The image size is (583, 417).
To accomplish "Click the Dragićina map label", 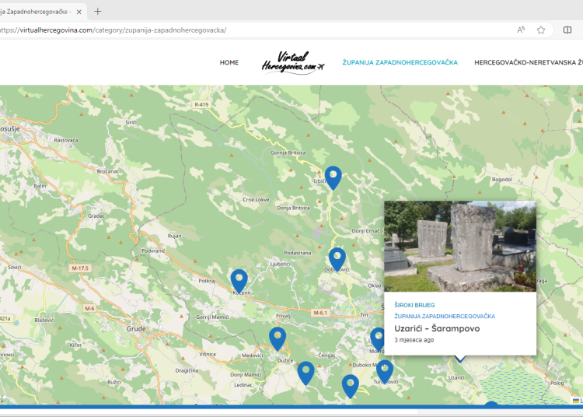I will coord(187,370).
